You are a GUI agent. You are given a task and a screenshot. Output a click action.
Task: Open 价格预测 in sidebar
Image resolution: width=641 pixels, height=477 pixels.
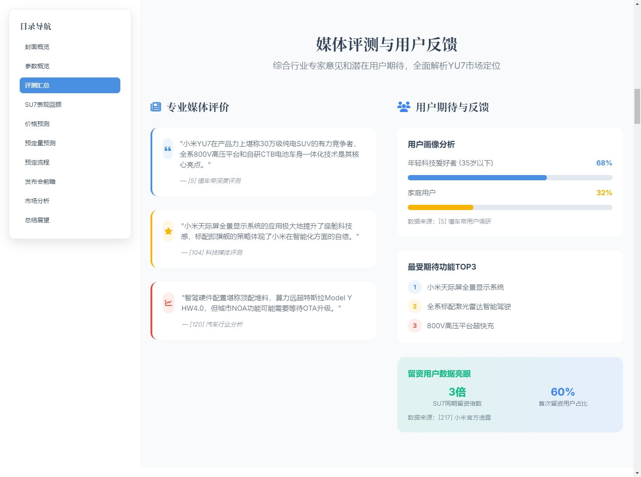click(70, 124)
